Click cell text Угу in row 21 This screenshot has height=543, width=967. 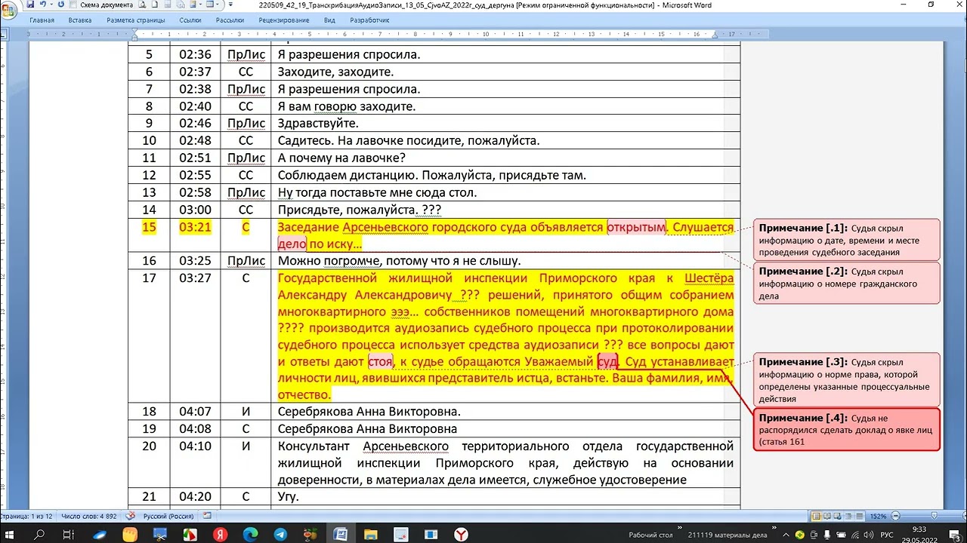coord(289,496)
